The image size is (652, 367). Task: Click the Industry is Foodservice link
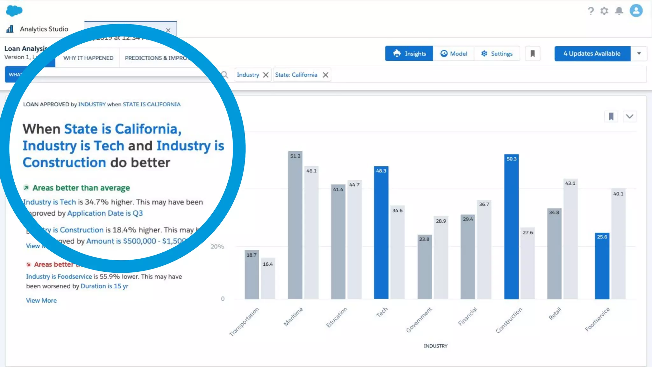coord(59,277)
